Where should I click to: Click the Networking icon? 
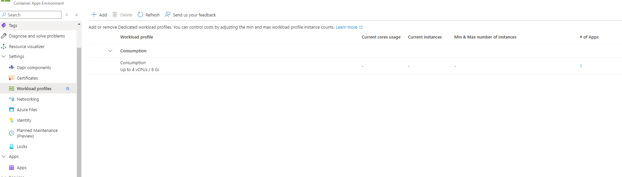coord(12,99)
